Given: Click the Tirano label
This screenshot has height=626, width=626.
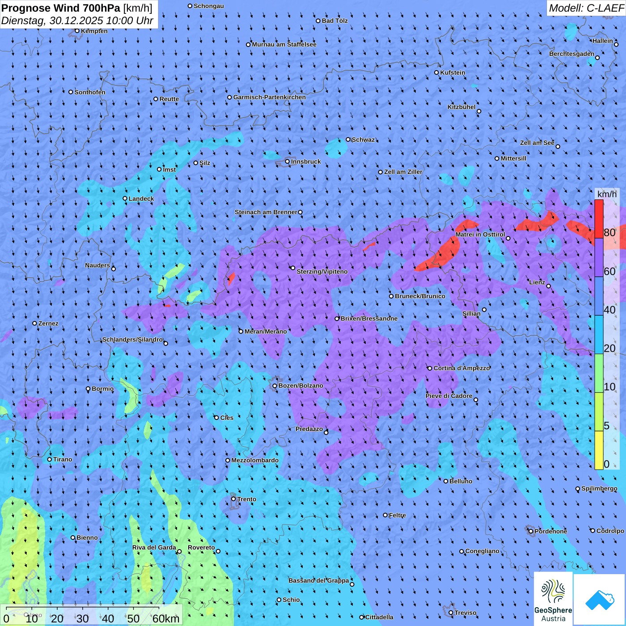Looking at the screenshot, I should coord(63,459).
